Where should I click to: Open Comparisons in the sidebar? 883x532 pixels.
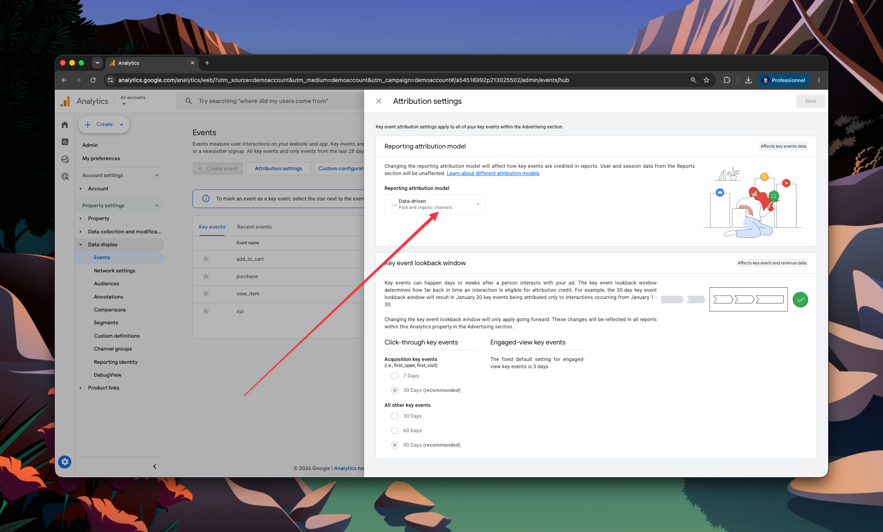point(110,310)
